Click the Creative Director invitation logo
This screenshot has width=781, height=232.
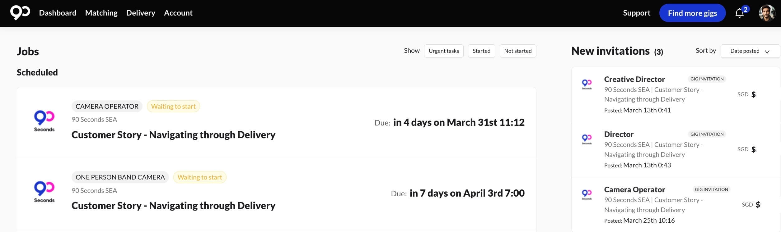click(587, 84)
